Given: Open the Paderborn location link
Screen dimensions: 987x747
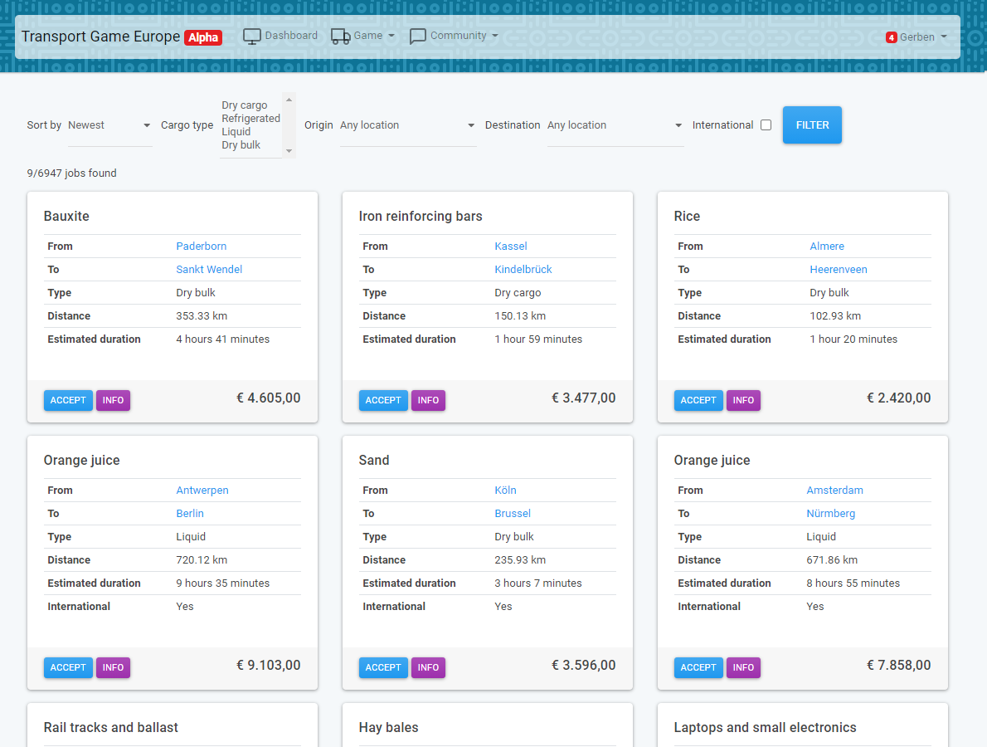Looking at the screenshot, I should tap(202, 247).
